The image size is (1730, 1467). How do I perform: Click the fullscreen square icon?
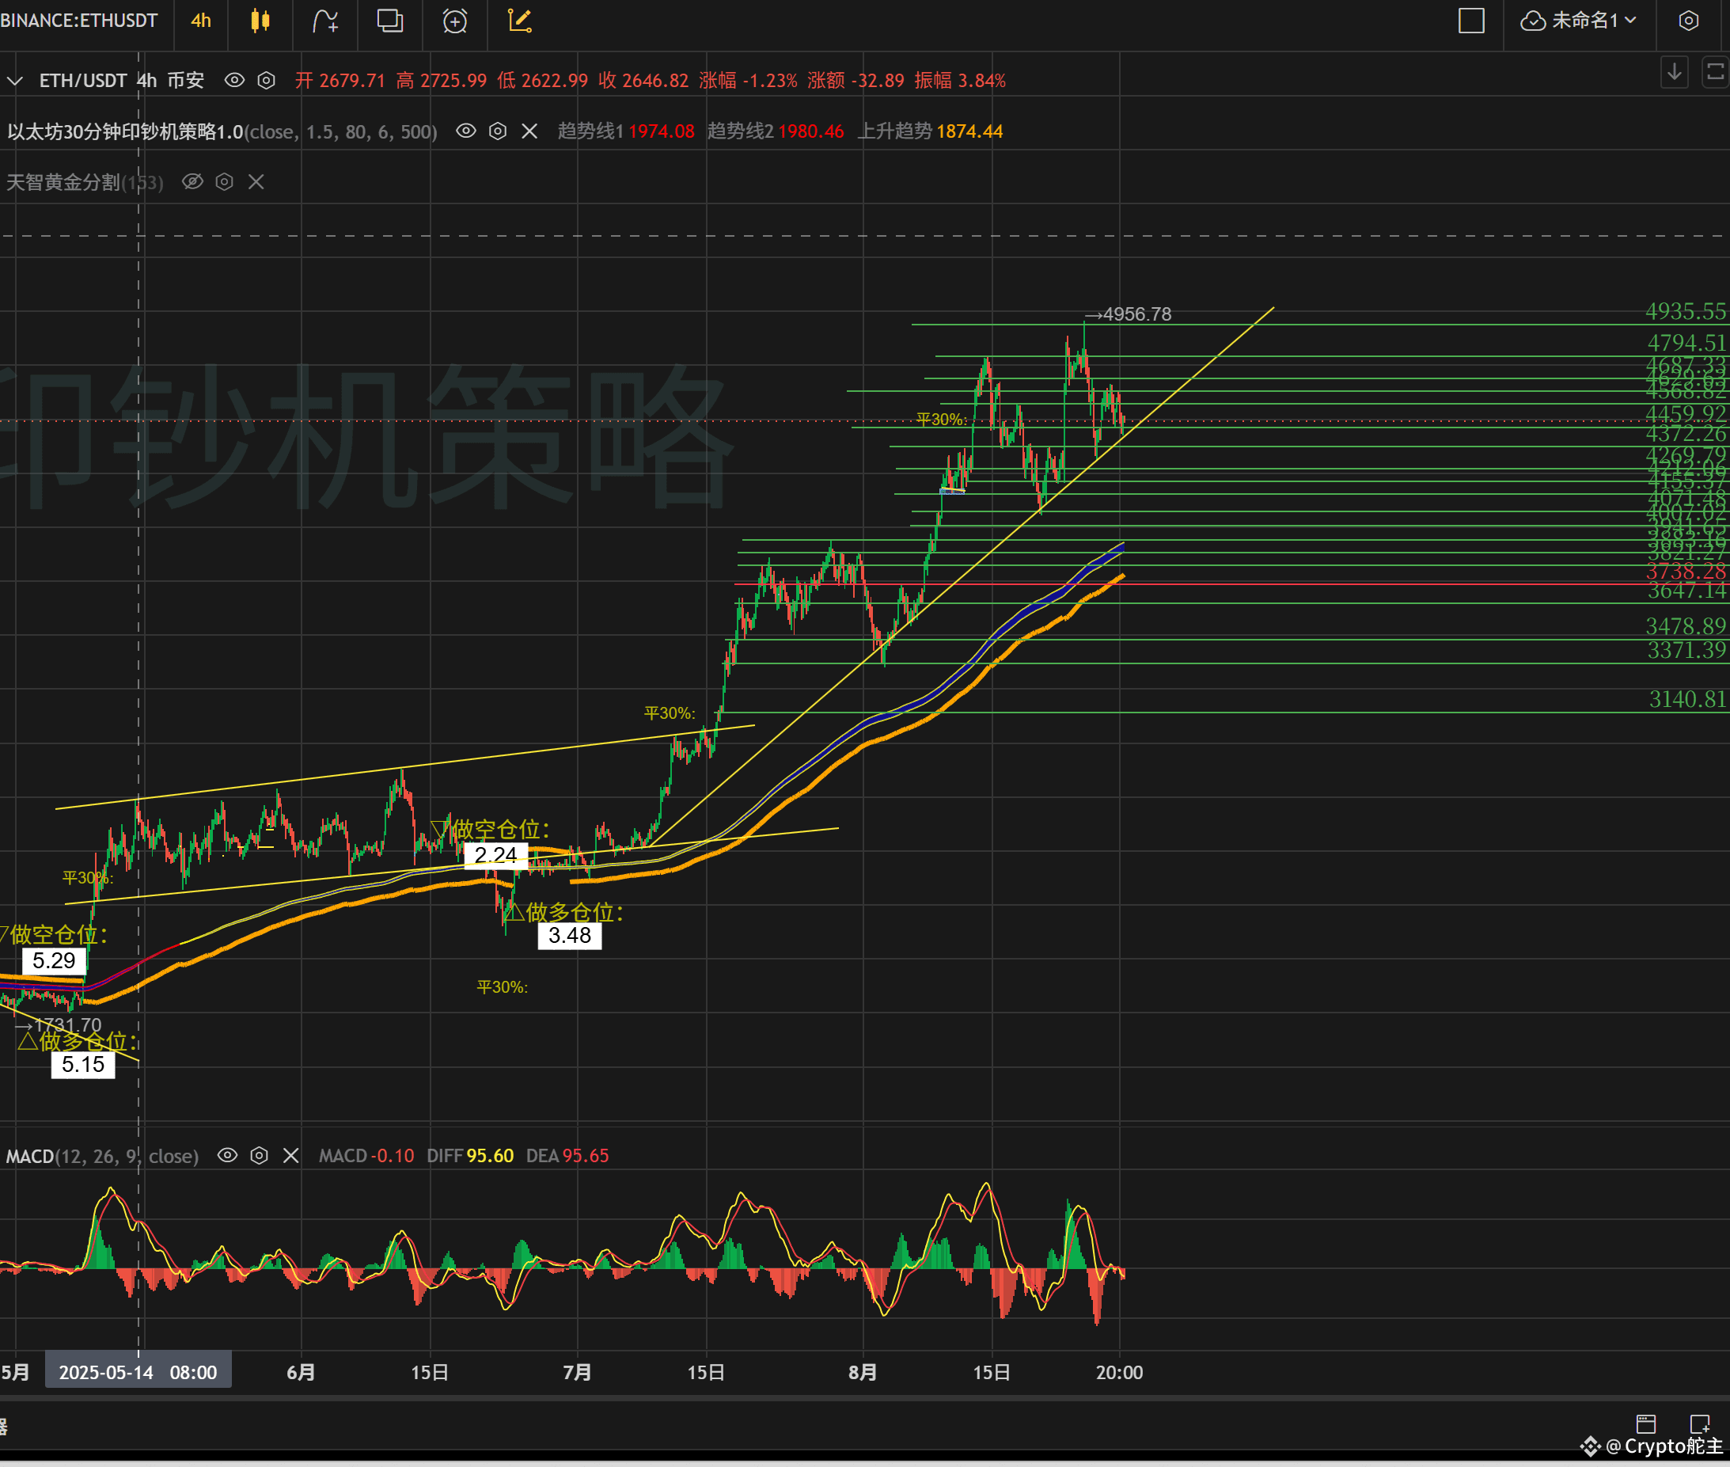tap(1470, 21)
